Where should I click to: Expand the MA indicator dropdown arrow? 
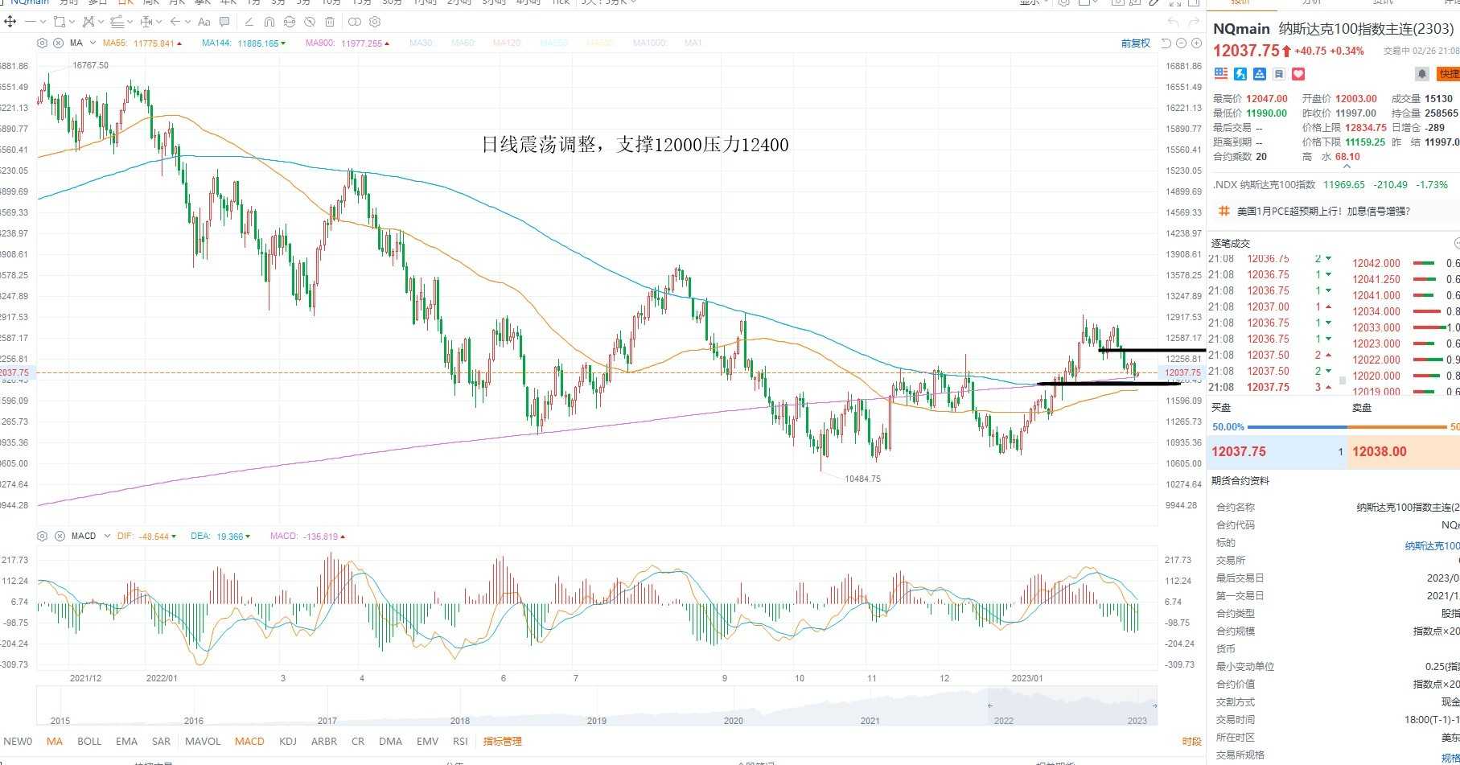(93, 43)
